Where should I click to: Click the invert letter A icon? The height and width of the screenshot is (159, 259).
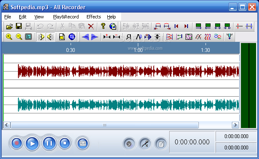[139, 37]
